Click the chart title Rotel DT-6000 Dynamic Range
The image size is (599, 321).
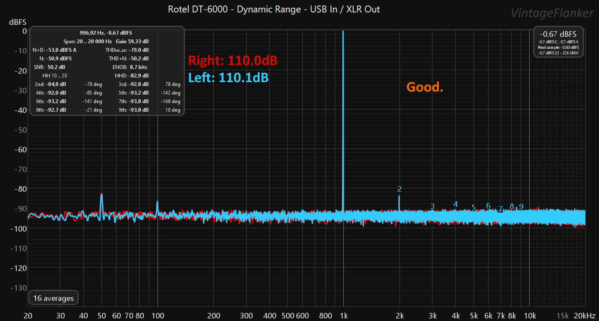[x=274, y=9]
